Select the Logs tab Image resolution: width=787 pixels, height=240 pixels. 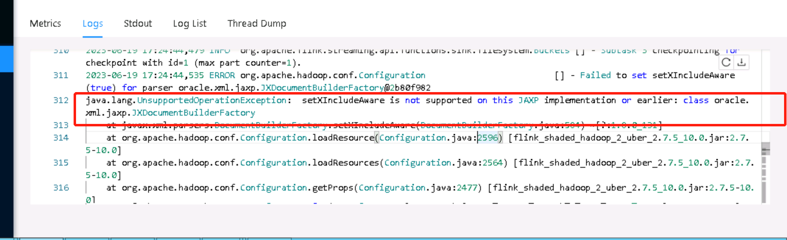(x=93, y=24)
